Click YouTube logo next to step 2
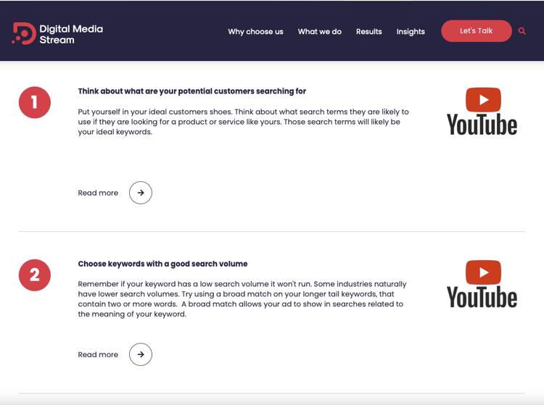544x405 pixels. coord(482,284)
